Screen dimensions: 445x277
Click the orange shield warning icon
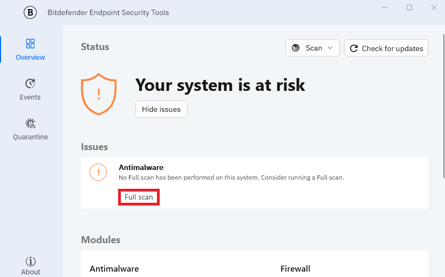[x=99, y=94]
